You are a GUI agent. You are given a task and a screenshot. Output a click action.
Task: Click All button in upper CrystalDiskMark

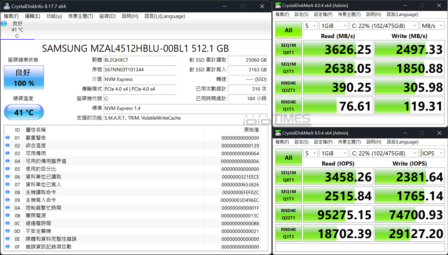point(289,30)
